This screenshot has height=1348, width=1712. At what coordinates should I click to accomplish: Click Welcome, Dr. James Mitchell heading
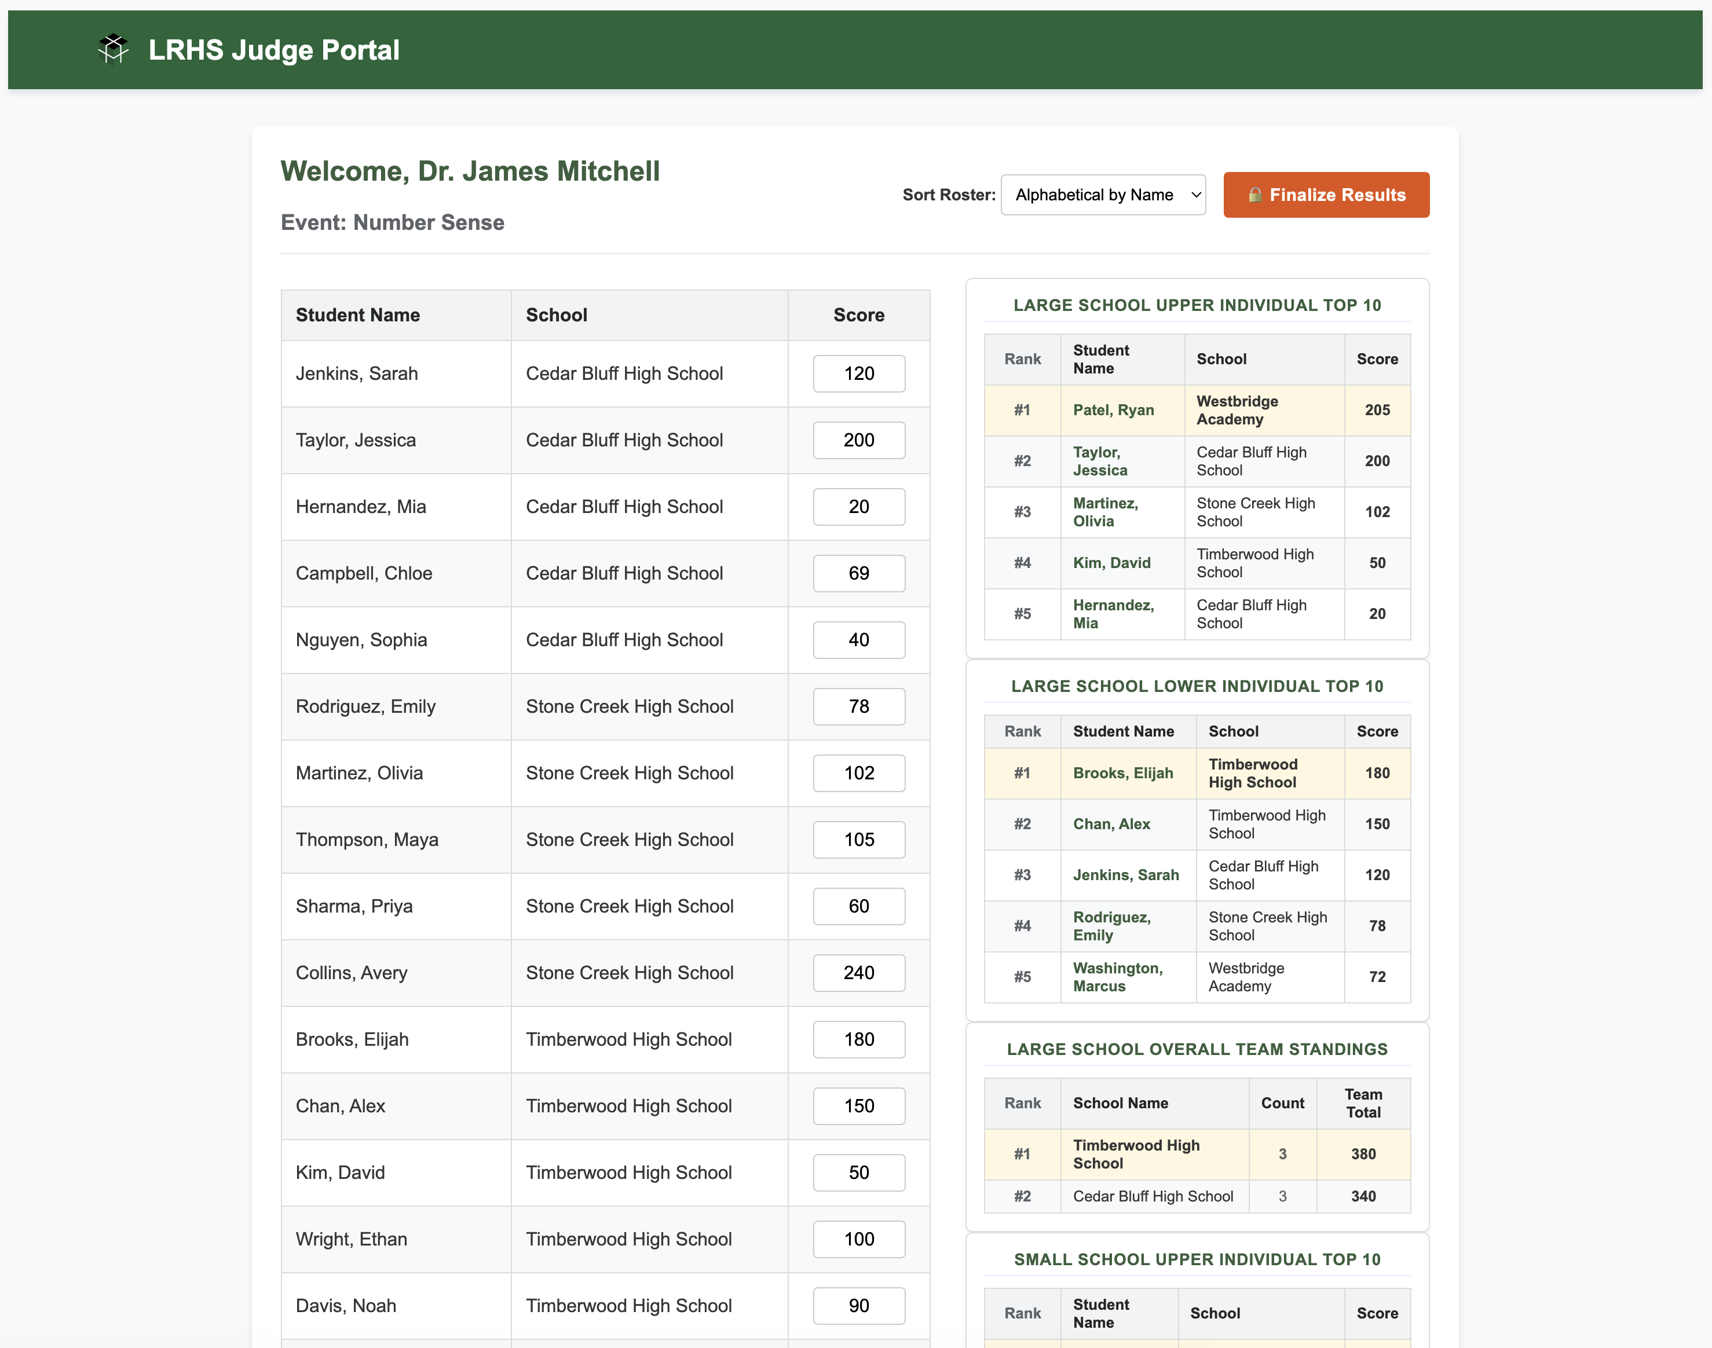[x=470, y=171]
